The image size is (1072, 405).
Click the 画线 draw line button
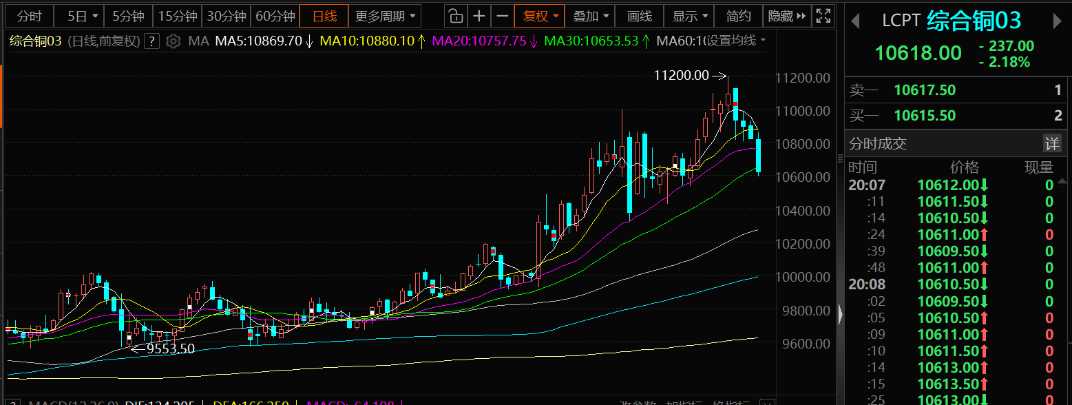639,16
